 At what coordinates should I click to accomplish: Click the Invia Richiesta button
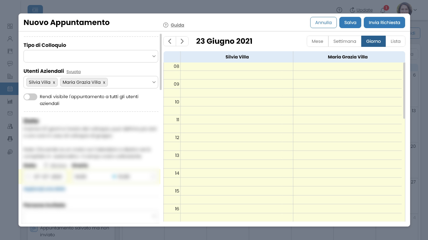tap(384, 22)
